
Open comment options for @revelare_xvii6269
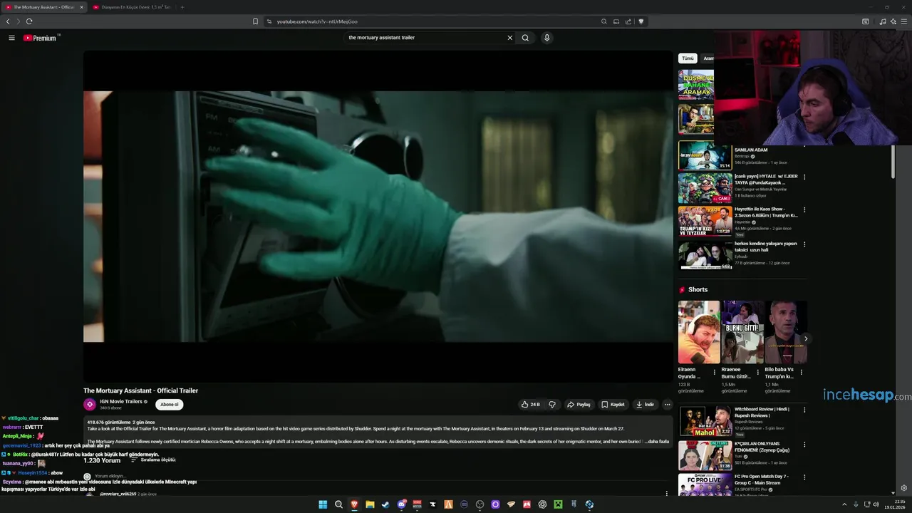coord(667,493)
